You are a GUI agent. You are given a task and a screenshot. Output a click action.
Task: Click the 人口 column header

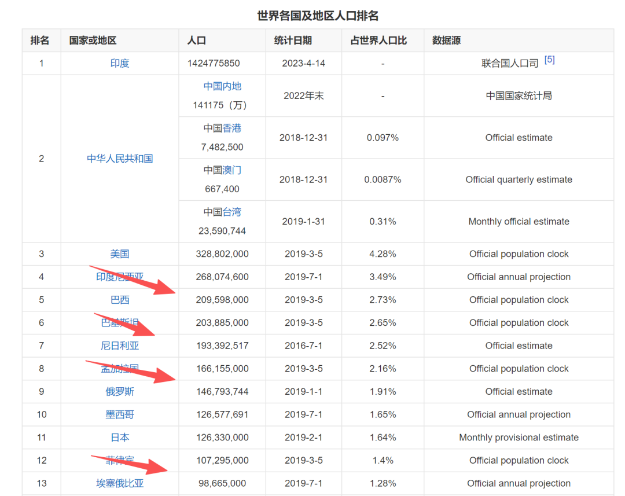click(197, 41)
